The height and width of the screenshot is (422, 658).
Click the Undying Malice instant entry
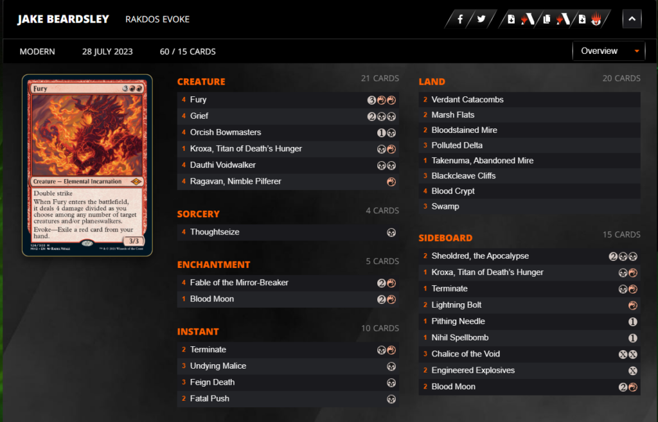(x=288, y=366)
